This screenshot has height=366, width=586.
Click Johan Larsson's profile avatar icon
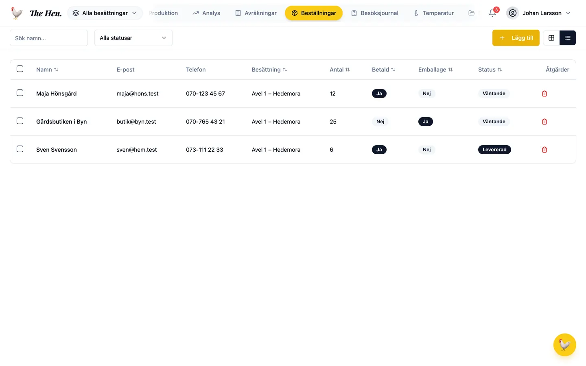513,13
